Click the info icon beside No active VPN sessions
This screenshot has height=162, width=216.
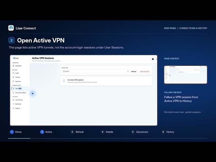[x=64, y=81]
